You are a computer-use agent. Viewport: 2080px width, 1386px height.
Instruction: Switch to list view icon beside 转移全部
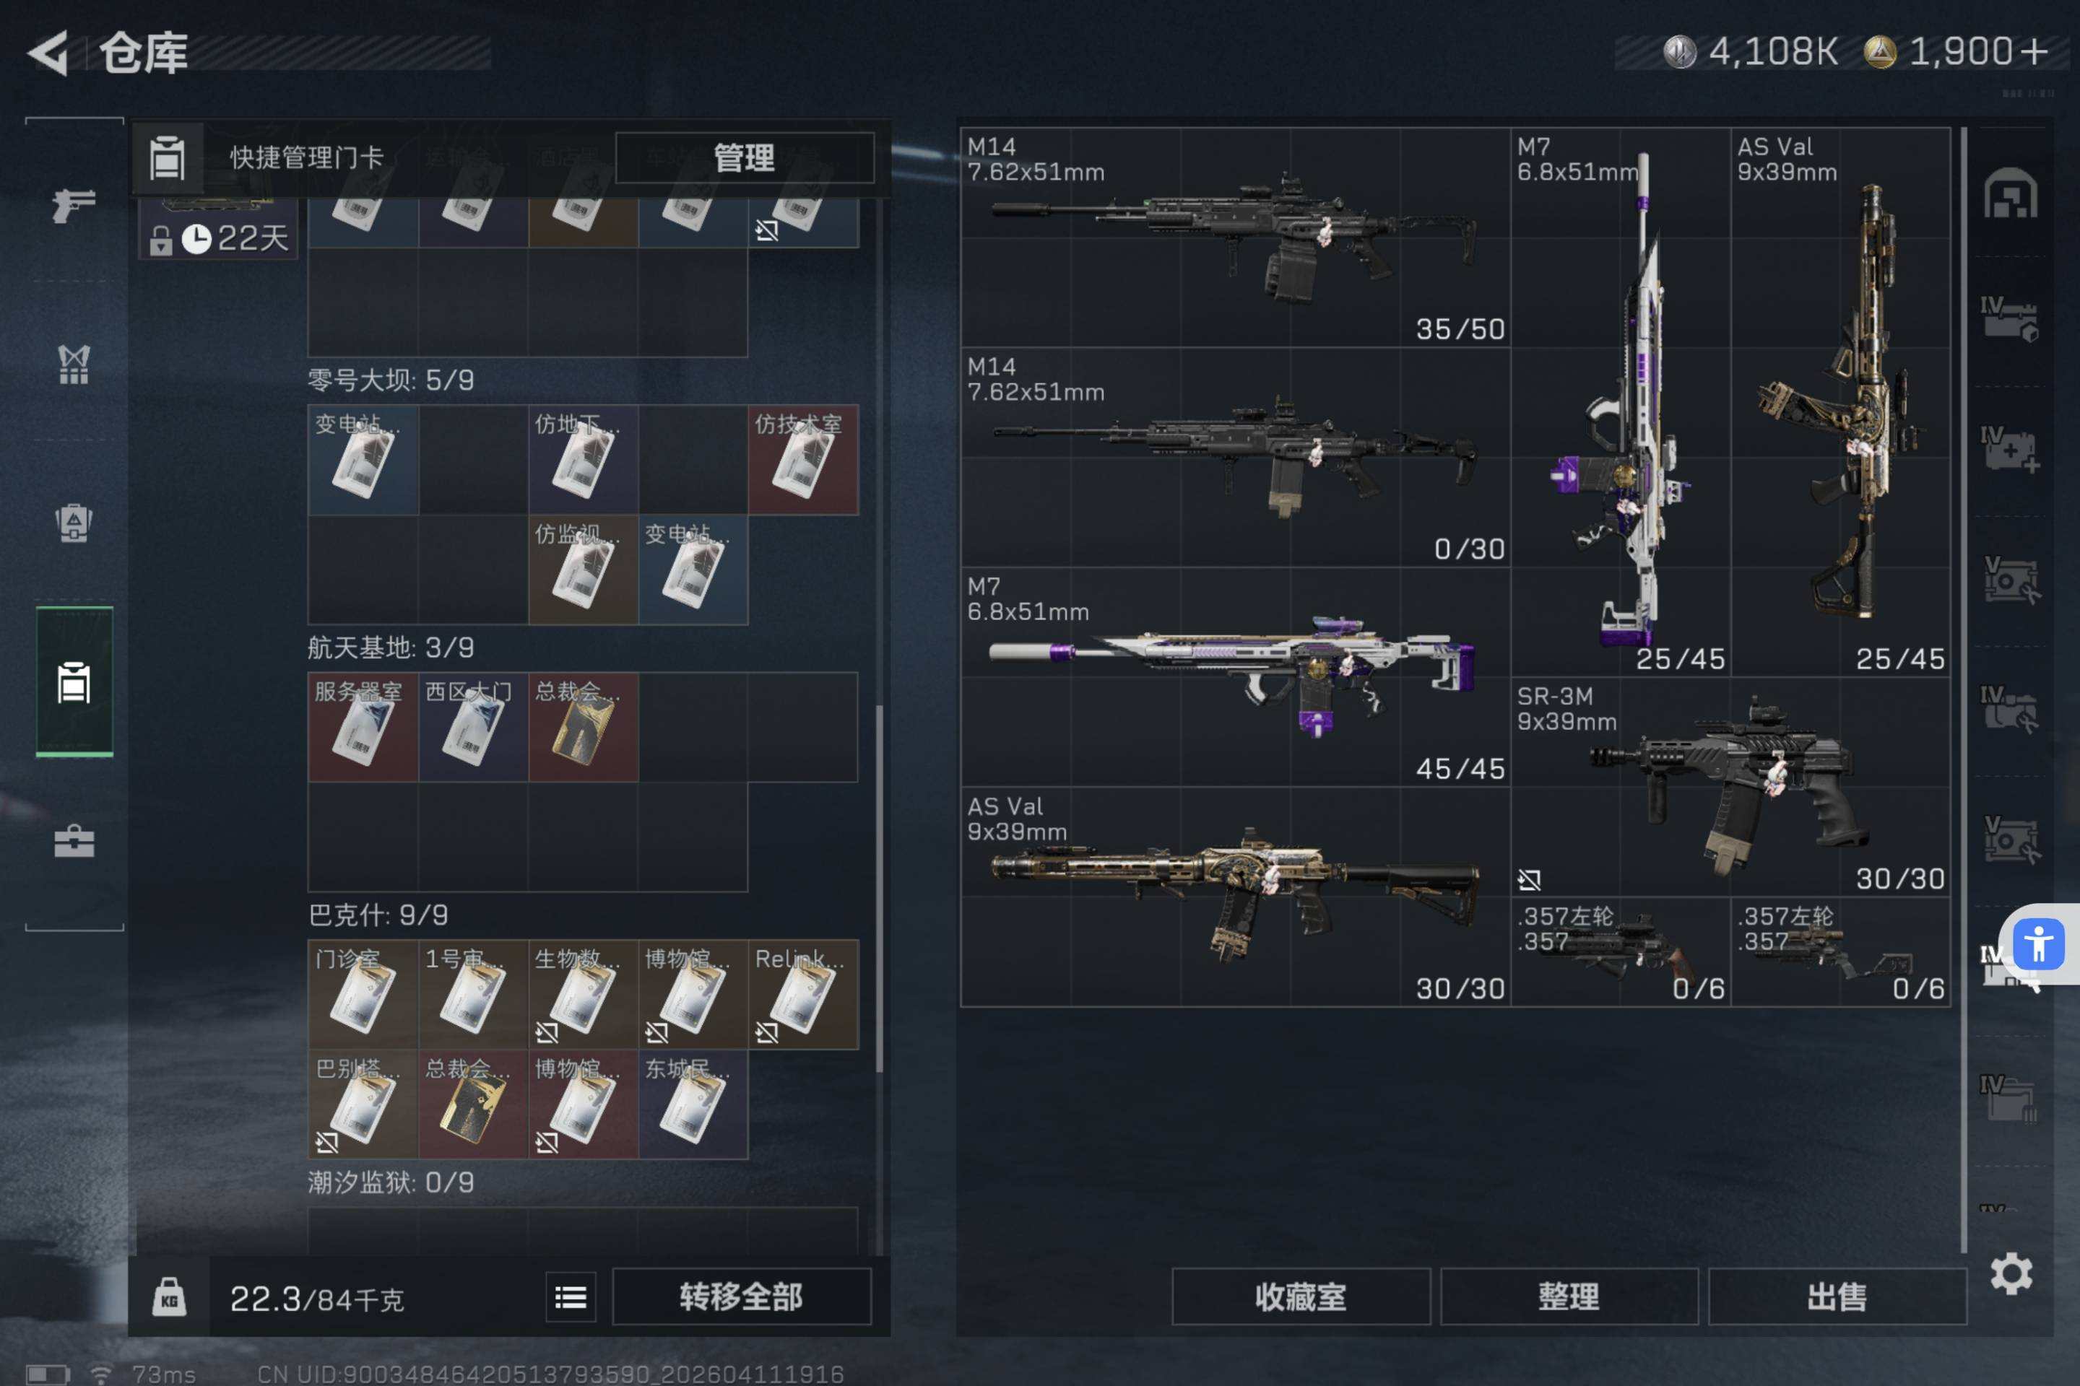click(571, 1296)
